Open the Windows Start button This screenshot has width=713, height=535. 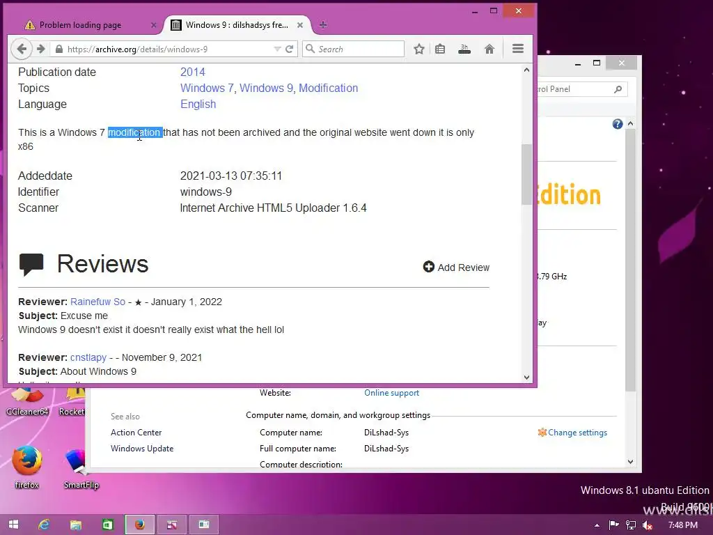[x=13, y=525]
